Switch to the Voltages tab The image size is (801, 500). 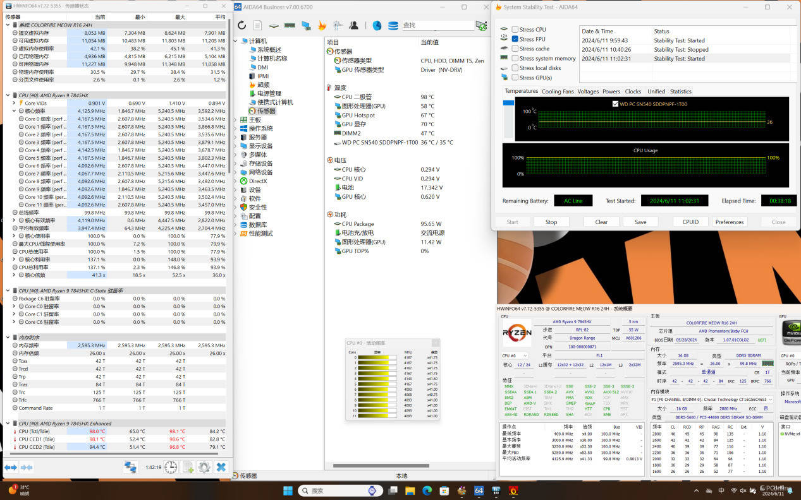click(588, 92)
